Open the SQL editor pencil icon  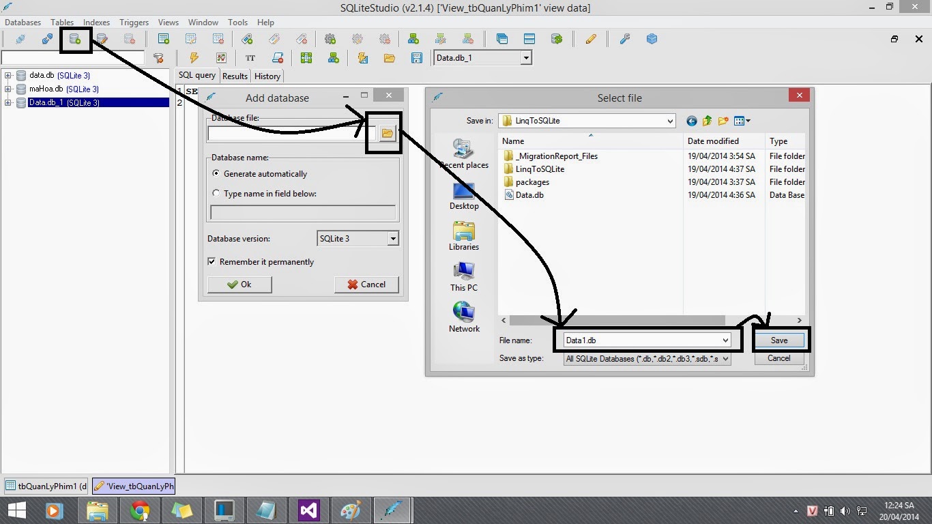tap(591, 40)
